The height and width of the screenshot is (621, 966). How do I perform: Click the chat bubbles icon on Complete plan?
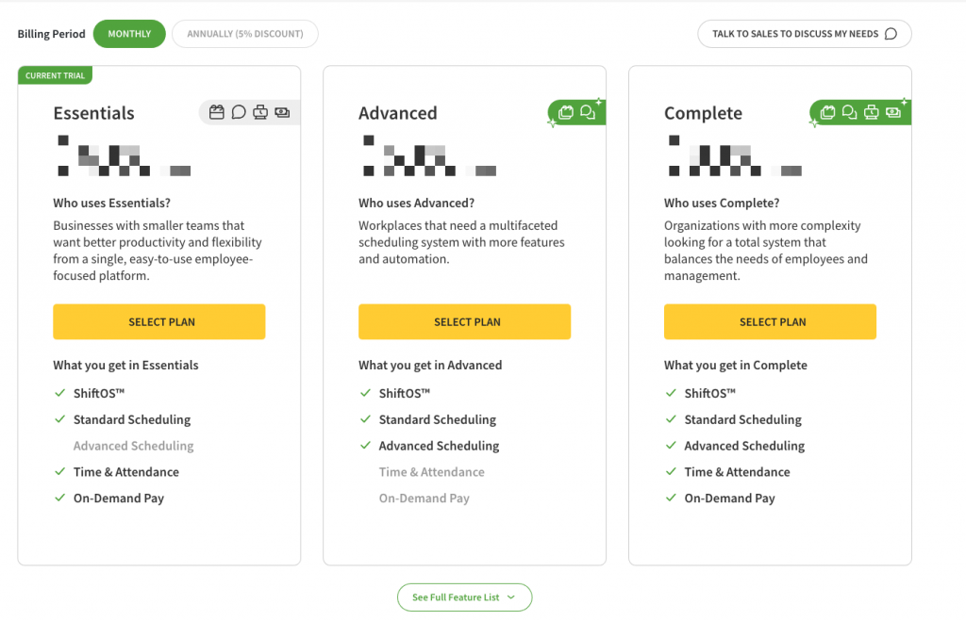(849, 112)
